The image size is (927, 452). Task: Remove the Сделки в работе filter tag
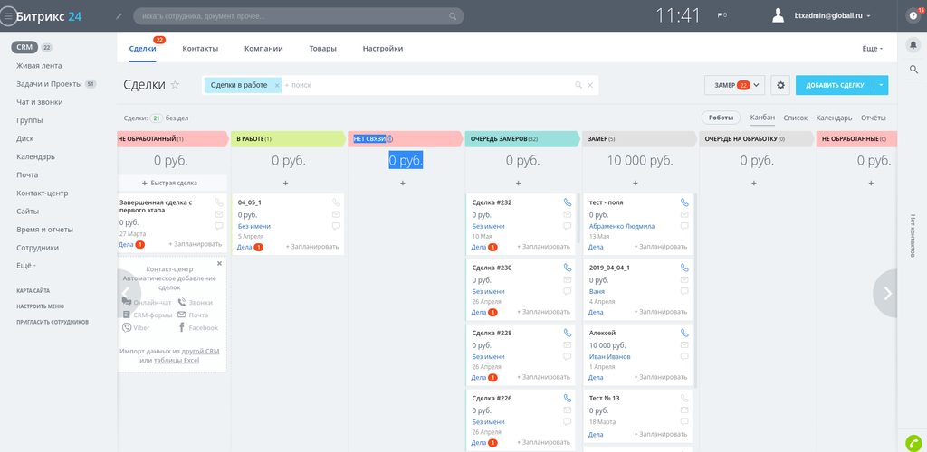click(x=277, y=85)
